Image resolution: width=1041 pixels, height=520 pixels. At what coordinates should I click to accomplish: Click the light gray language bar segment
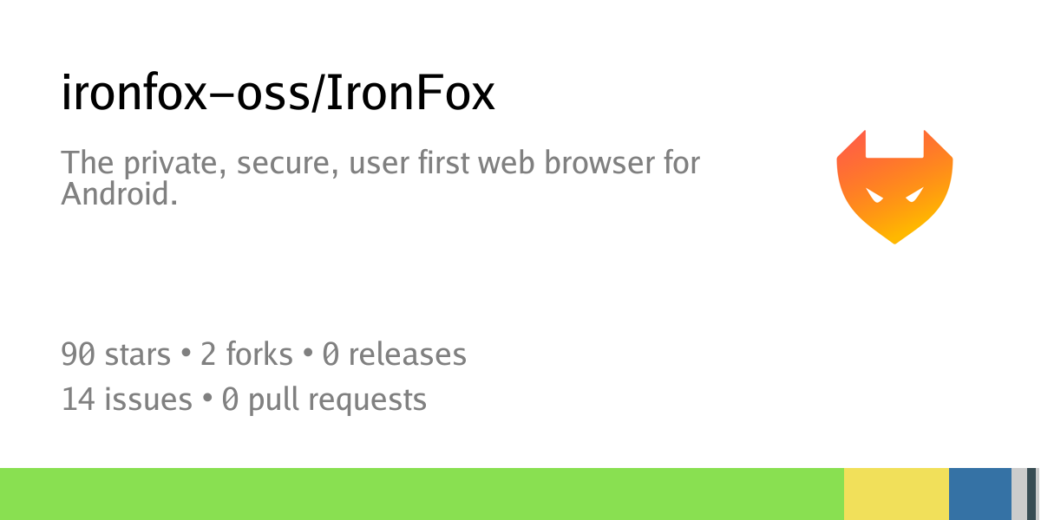click(1019, 494)
